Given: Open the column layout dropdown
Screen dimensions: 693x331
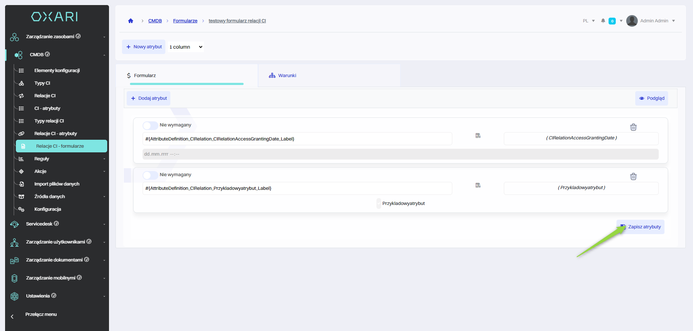Looking at the screenshot, I should [x=186, y=47].
